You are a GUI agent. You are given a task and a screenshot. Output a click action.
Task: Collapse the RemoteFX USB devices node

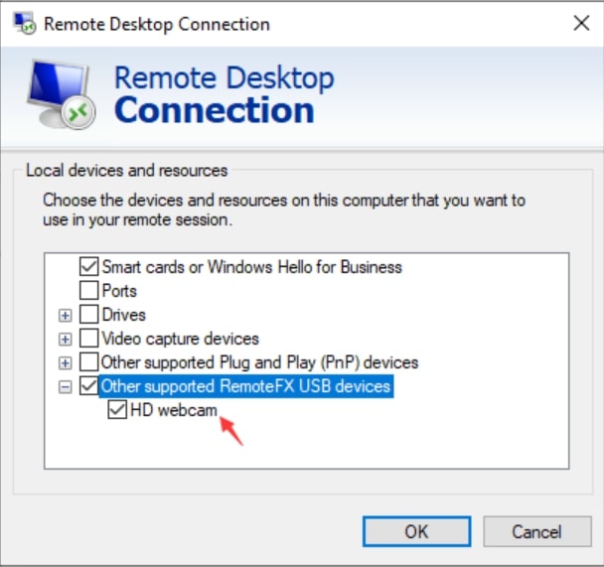click(66, 386)
